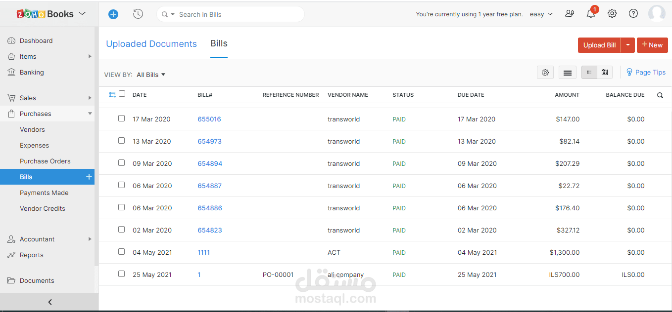
Task: Open Vendors in the sidebar
Action: (32, 129)
